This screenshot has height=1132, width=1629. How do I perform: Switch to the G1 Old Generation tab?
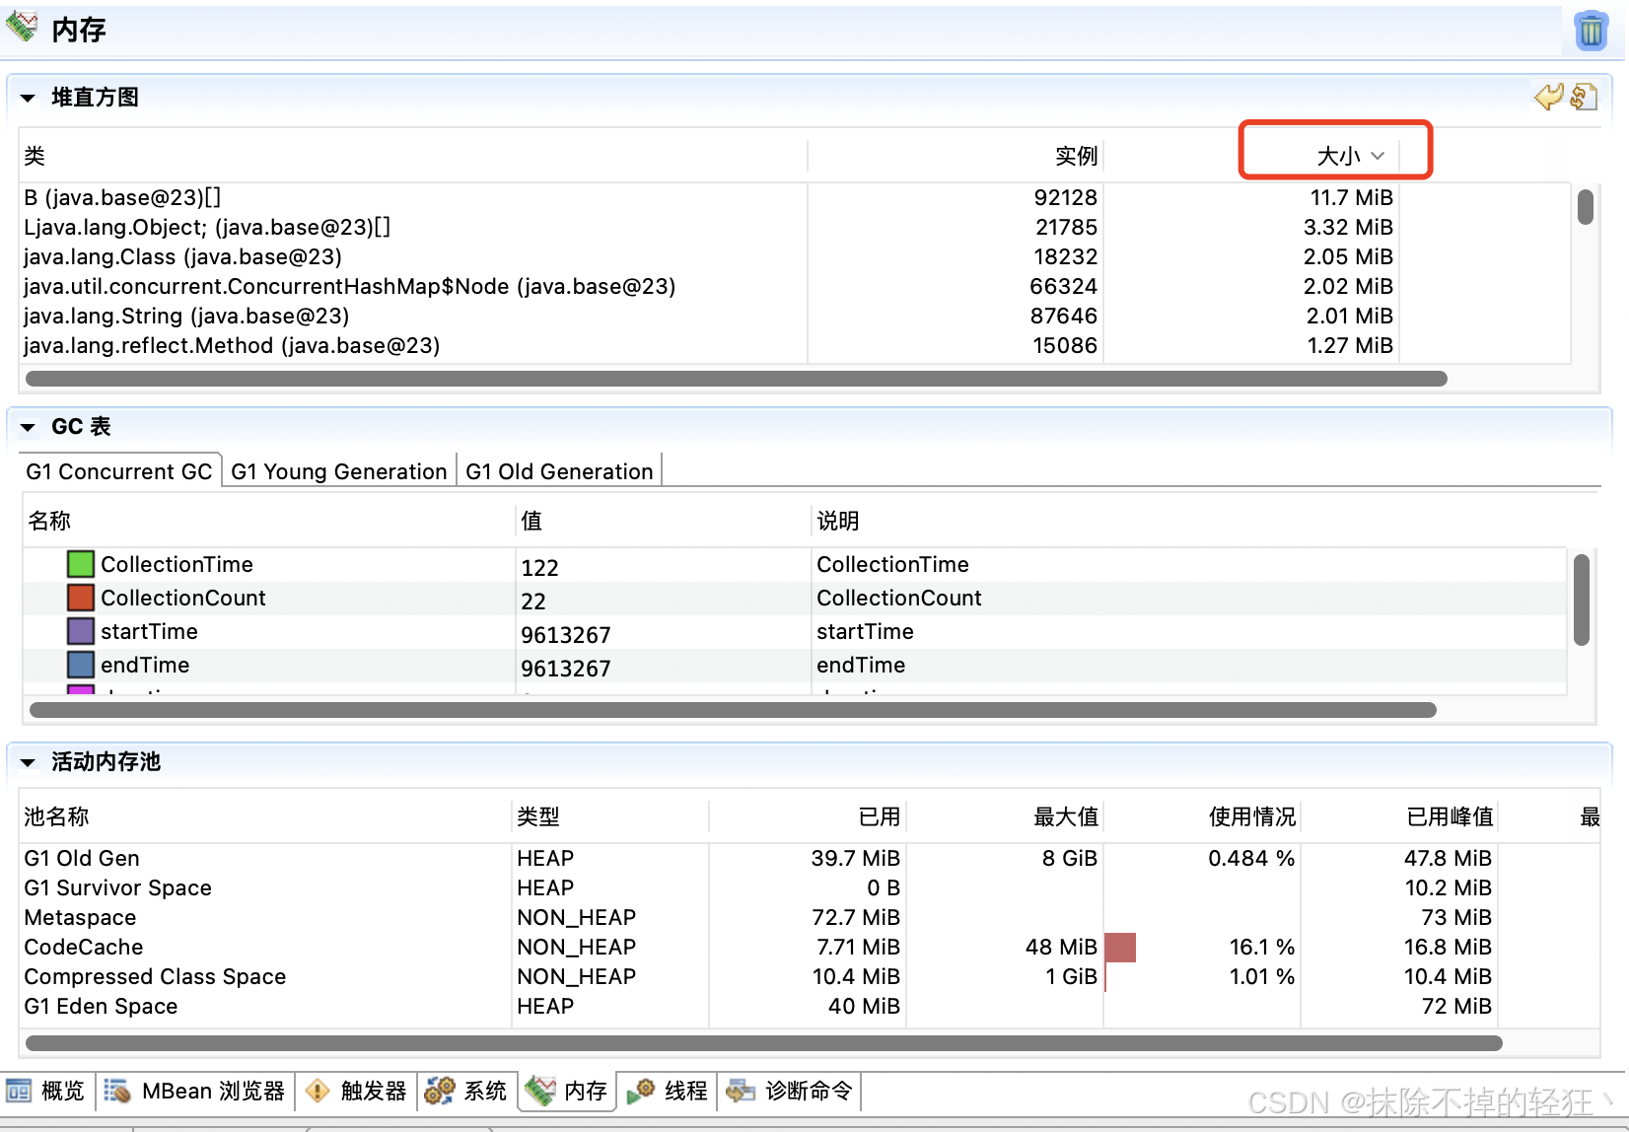(559, 471)
